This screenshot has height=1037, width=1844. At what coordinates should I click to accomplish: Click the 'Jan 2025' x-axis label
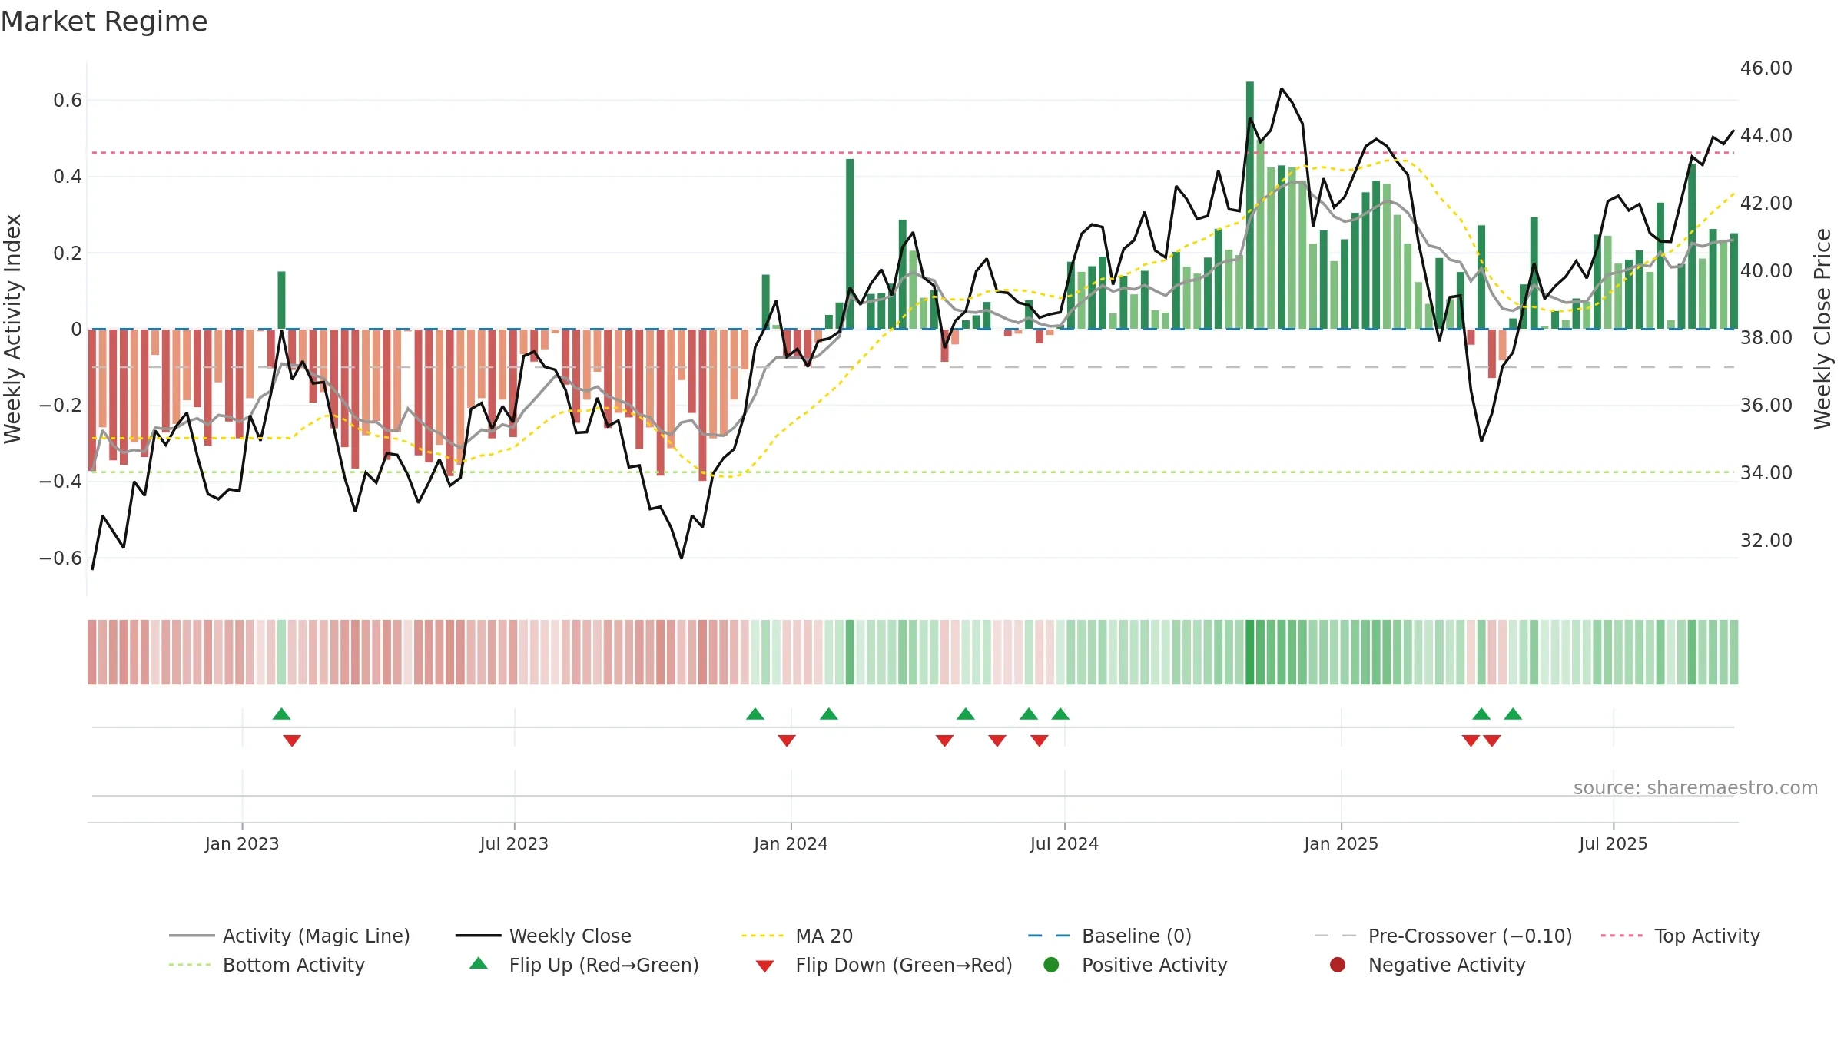pos(1341,844)
